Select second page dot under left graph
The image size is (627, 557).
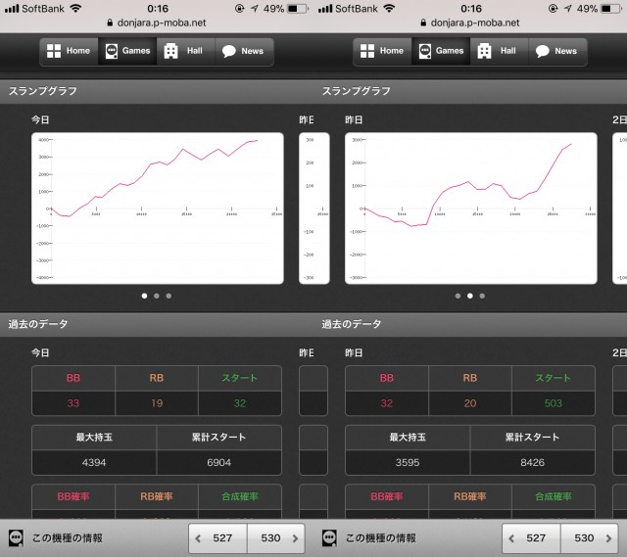click(157, 295)
